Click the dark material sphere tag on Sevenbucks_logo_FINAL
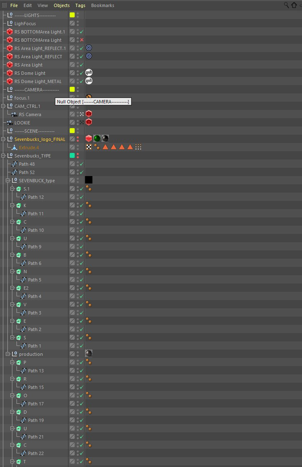The image size is (302, 467). click(x=105, y=138)
